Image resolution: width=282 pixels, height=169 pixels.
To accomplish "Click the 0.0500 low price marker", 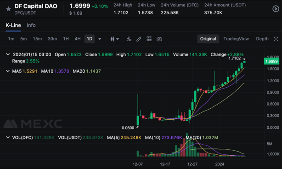I will click(128, 128).
